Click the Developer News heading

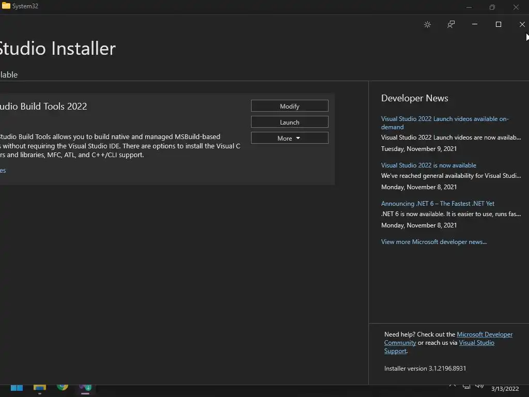click(414, 98)
